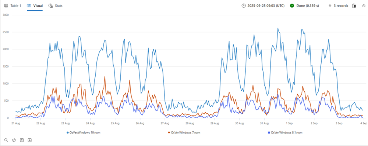Switch to the Table 1 tab

tap(13, 6)
